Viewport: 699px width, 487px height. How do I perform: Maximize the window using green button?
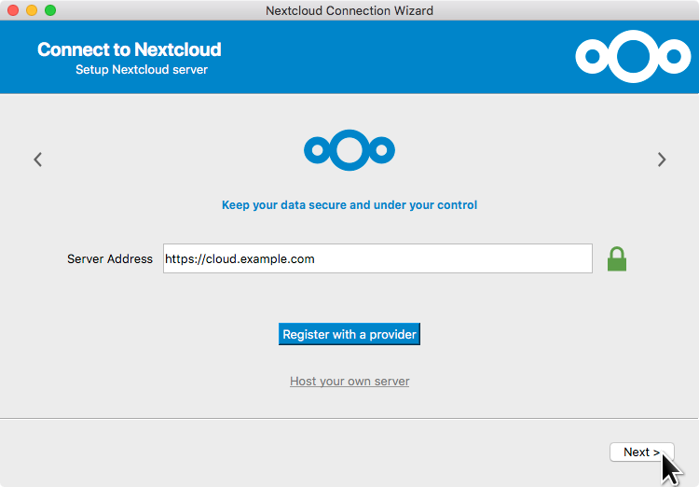point(50,10)
